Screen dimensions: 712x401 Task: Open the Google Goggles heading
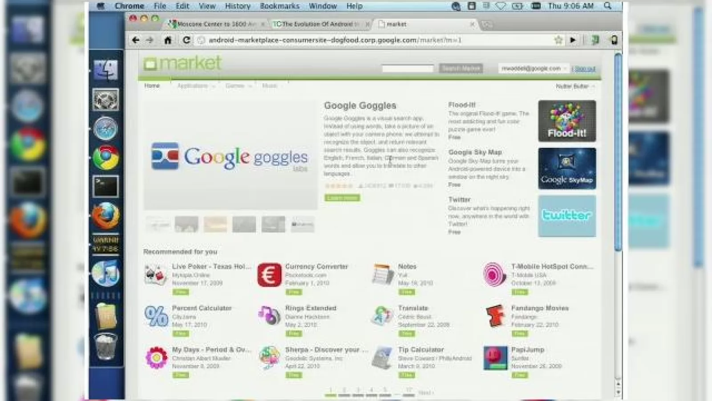360,106
